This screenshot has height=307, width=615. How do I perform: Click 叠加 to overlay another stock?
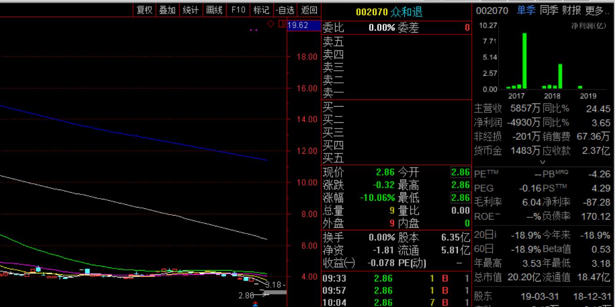tap(167, 10)
